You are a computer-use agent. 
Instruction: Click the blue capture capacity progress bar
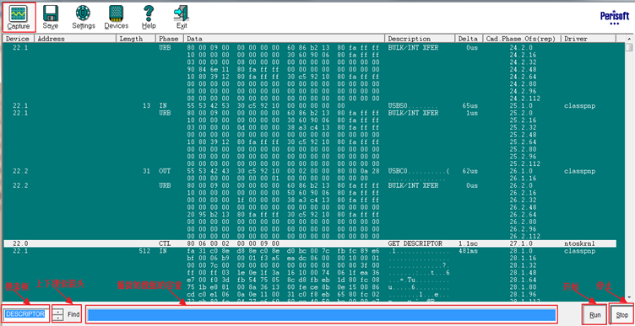point(322,315)
